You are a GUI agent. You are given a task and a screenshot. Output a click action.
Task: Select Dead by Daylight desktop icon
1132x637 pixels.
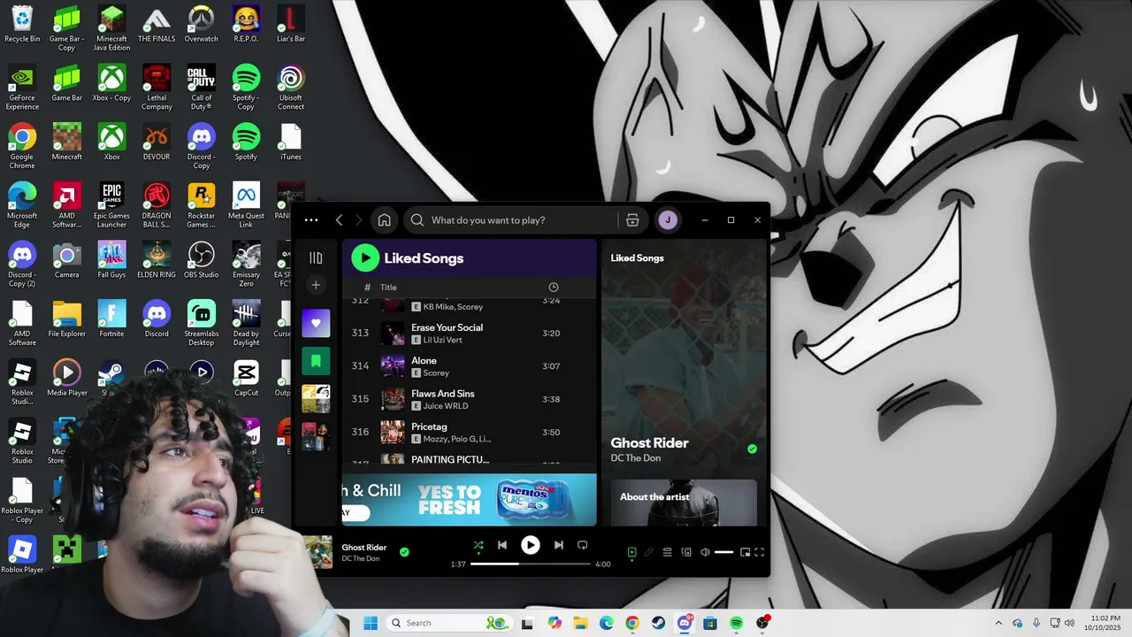[246, 324]
